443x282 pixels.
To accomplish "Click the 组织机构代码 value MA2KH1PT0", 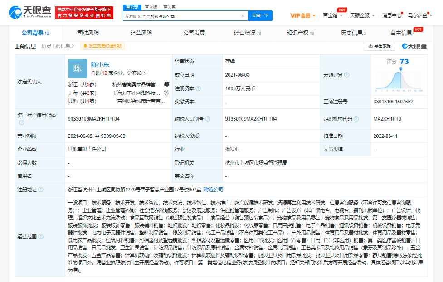I will pos(387,119).
